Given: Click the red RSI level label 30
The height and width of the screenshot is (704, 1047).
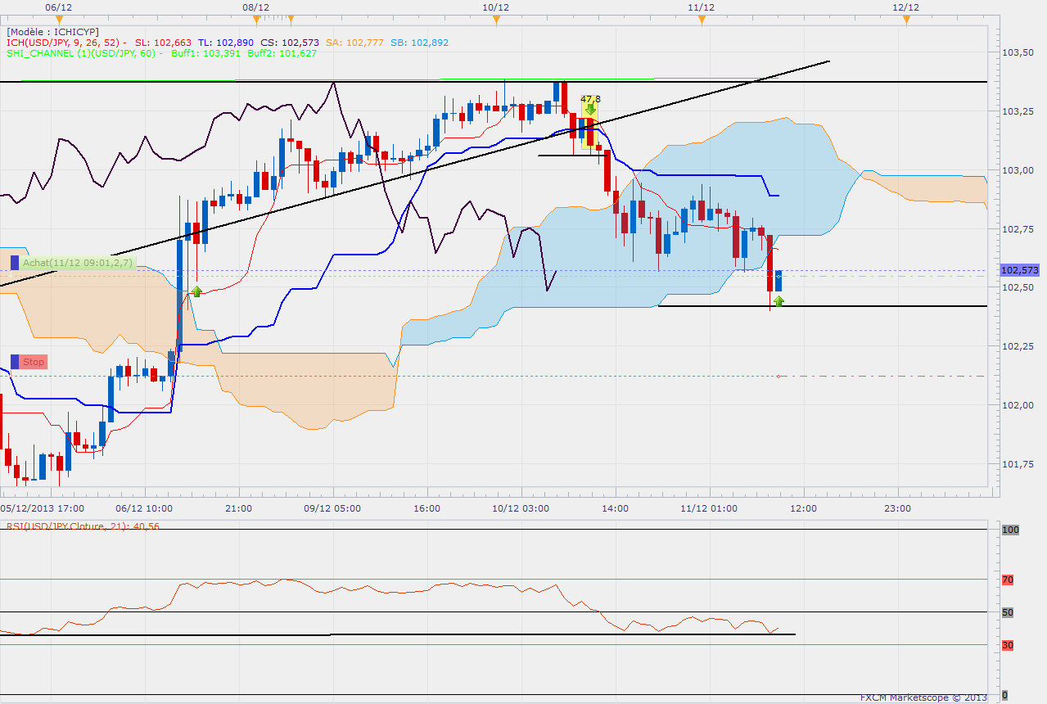Looking at the screenshot, I should pos(1008,645).
